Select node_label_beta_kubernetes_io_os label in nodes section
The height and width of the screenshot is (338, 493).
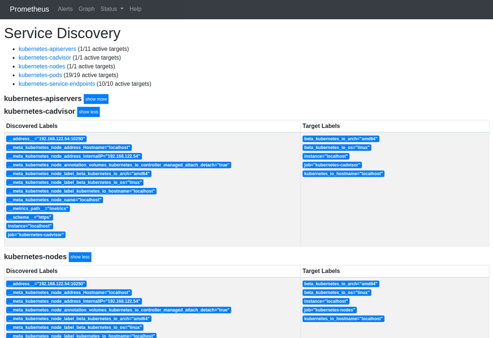75,327
